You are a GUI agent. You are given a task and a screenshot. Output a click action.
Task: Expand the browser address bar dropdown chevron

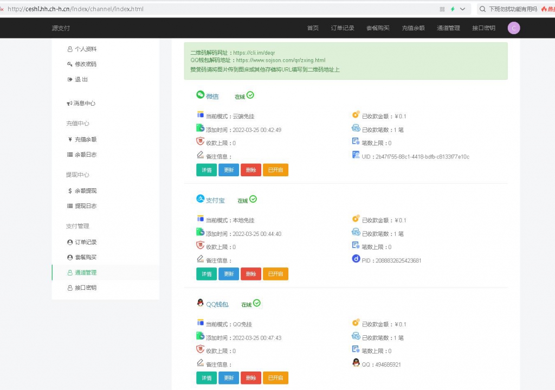pyautogui.click(x=463, y=9)
